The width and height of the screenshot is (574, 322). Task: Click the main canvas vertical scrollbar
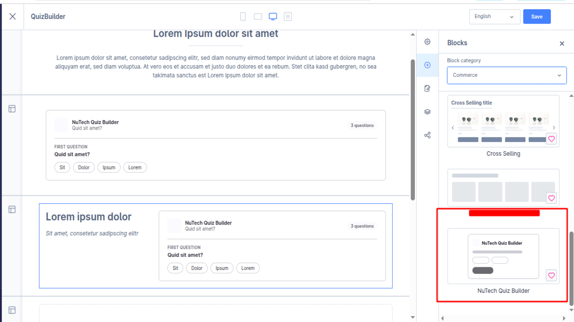(413, 130)
